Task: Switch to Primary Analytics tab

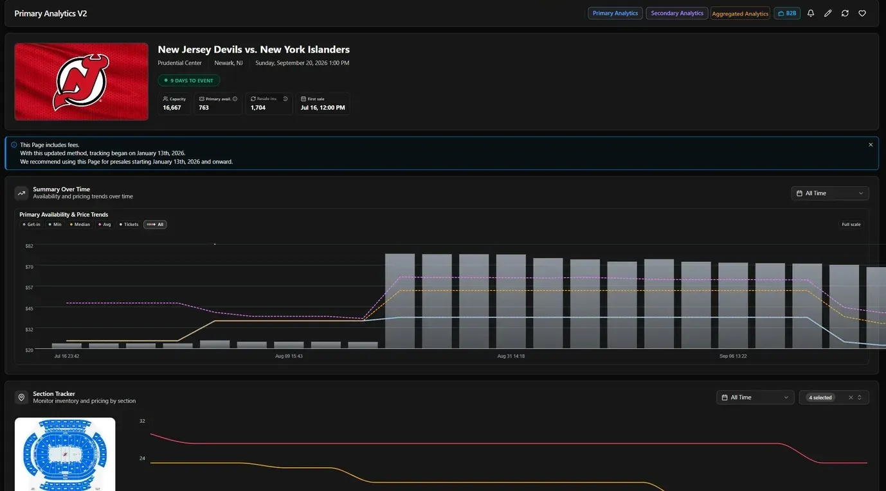Action: 615,13
